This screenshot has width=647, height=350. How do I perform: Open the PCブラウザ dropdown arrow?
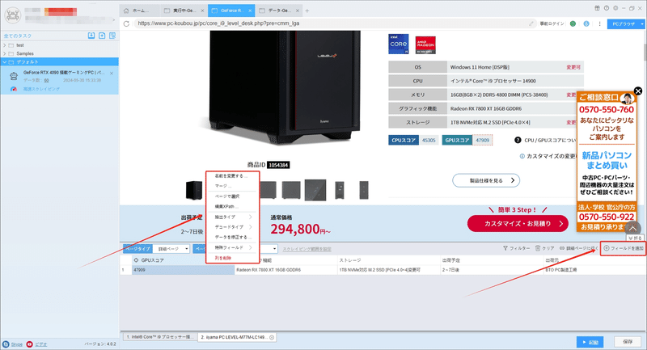[x=641, y=24]
